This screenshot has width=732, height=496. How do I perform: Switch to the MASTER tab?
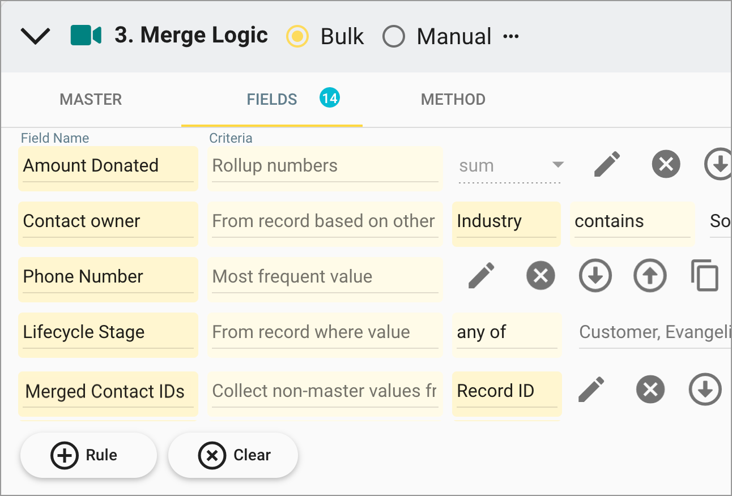pos(91,99)
